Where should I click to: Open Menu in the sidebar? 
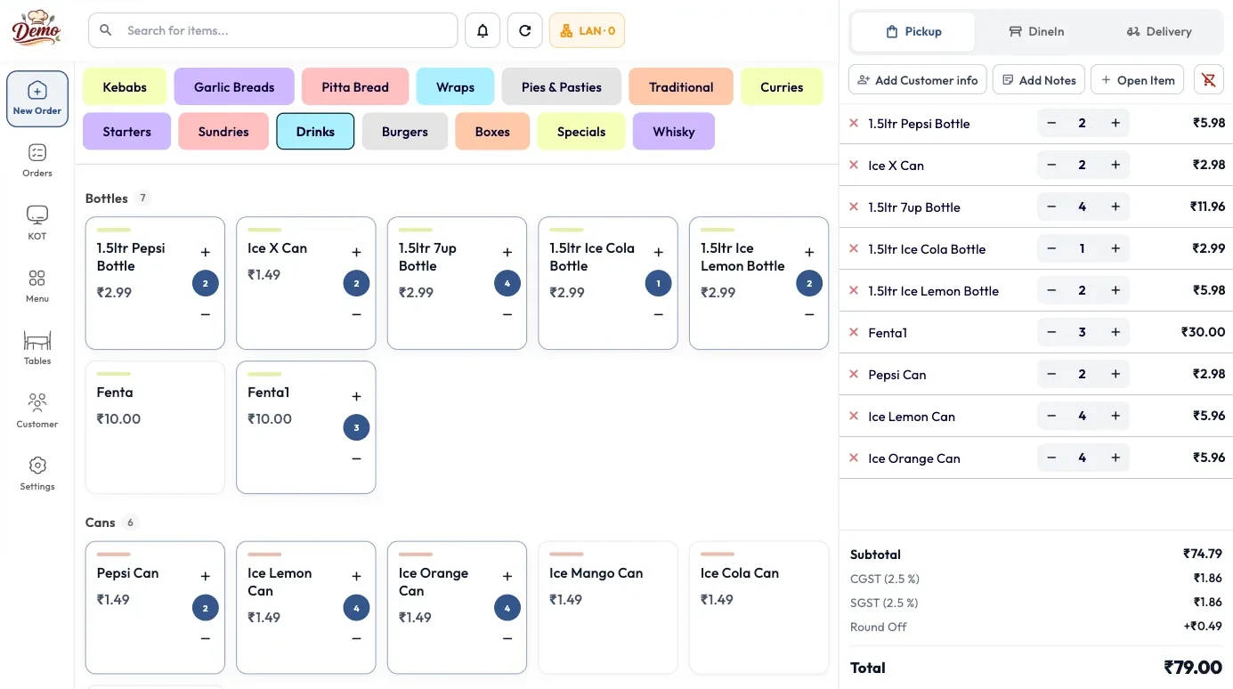coord(37,286)
